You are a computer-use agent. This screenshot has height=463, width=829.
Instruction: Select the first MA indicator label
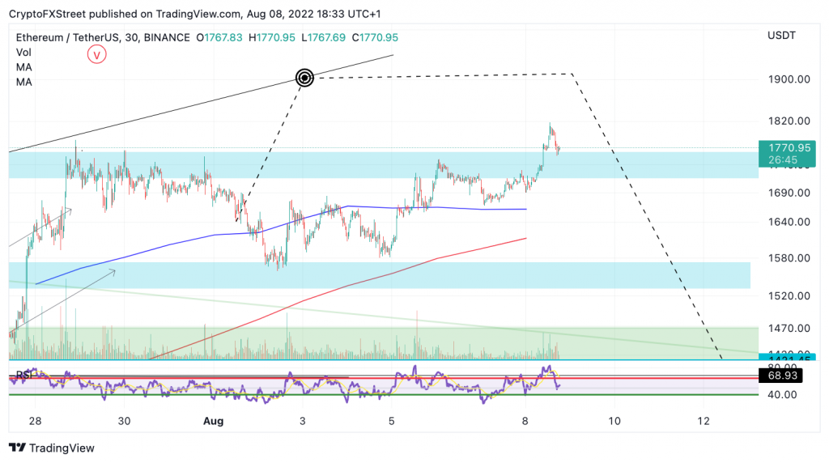tap(23, 67)
